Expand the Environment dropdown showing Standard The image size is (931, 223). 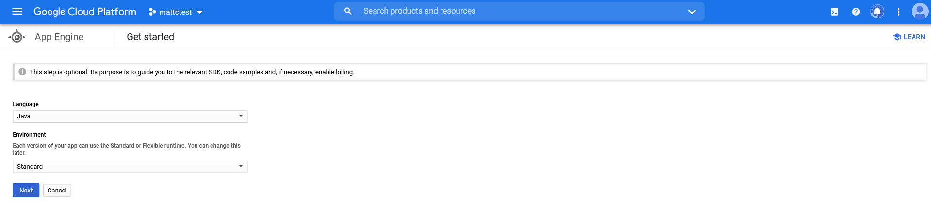[130, 166]
